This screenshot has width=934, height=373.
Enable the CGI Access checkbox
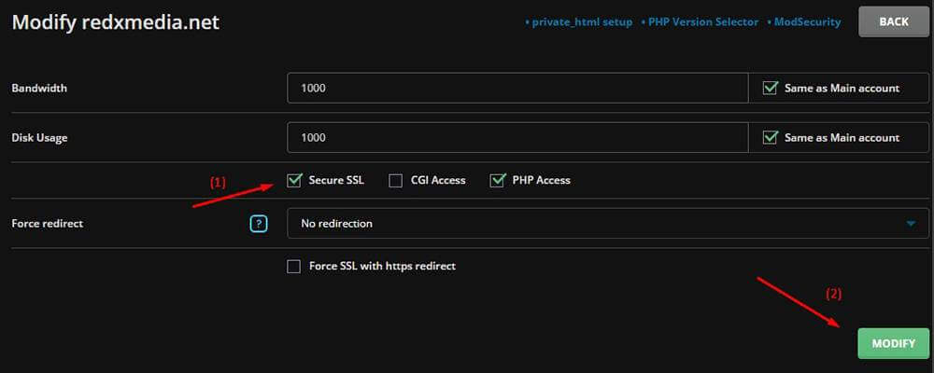(395, 180)
